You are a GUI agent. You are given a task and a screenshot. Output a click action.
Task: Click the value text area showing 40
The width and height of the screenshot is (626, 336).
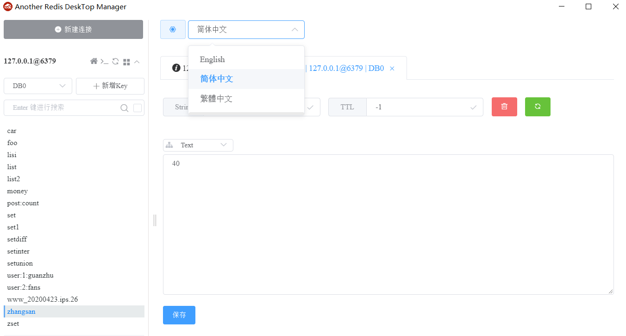pos(388,224)
